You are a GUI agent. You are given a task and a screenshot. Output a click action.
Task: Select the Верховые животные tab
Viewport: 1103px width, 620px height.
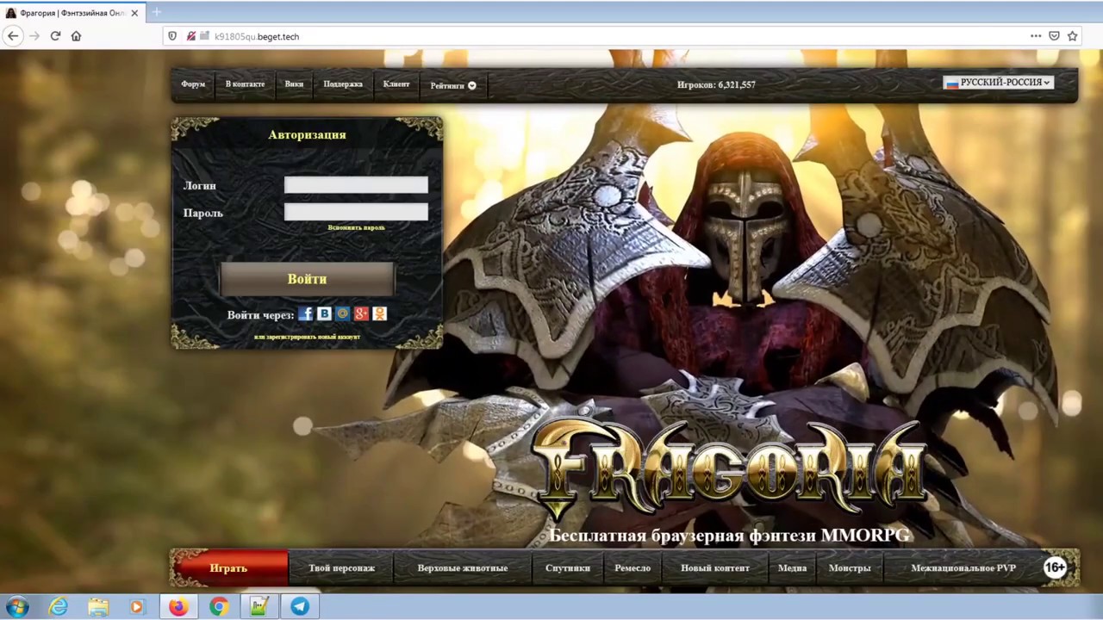coord(463,568)
